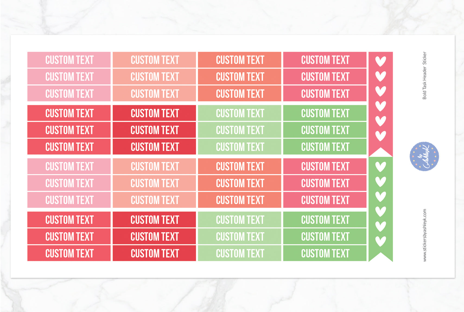This screenshot has width=464, height=312.
Task: Choose the topmost coral sticker in the third column
Action: point(240,60)
